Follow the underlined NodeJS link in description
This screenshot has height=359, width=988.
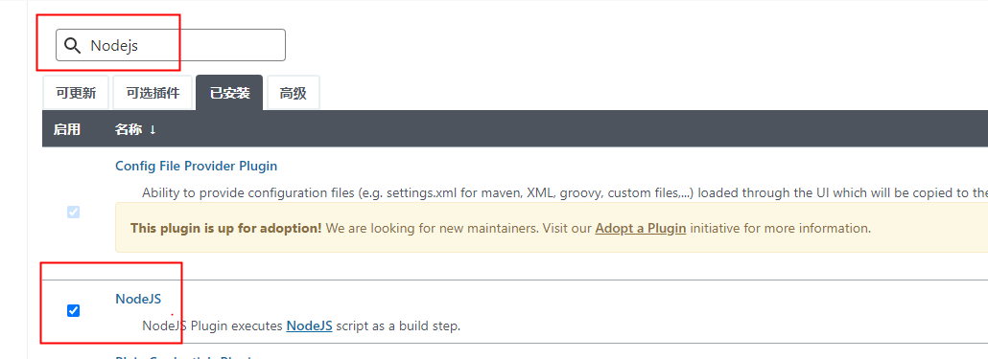pyautogui.click(x=310, y=325)
